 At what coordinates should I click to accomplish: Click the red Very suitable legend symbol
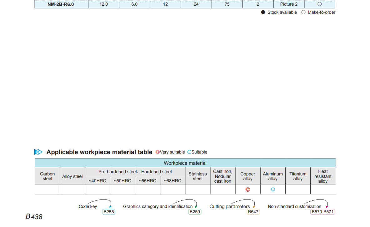(x=157, y=152)
